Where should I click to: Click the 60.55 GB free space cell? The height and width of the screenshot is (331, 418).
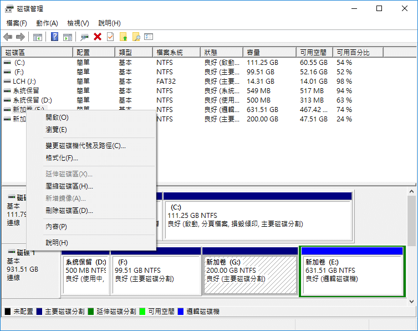(314, 63)
